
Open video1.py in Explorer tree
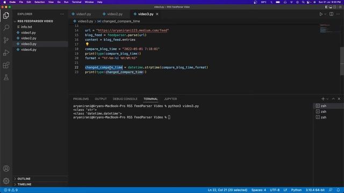tap(40, 33)
